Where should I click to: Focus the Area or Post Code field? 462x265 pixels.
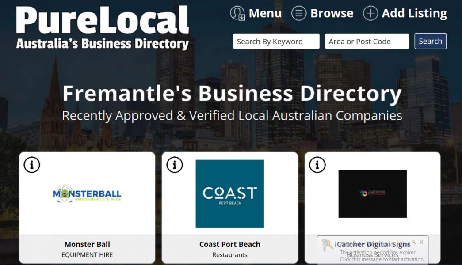[367, 41]
